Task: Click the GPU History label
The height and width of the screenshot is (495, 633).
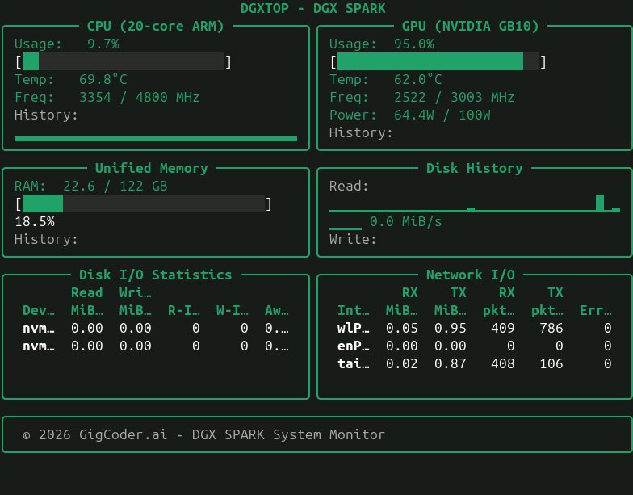Action: click(361, 132)
